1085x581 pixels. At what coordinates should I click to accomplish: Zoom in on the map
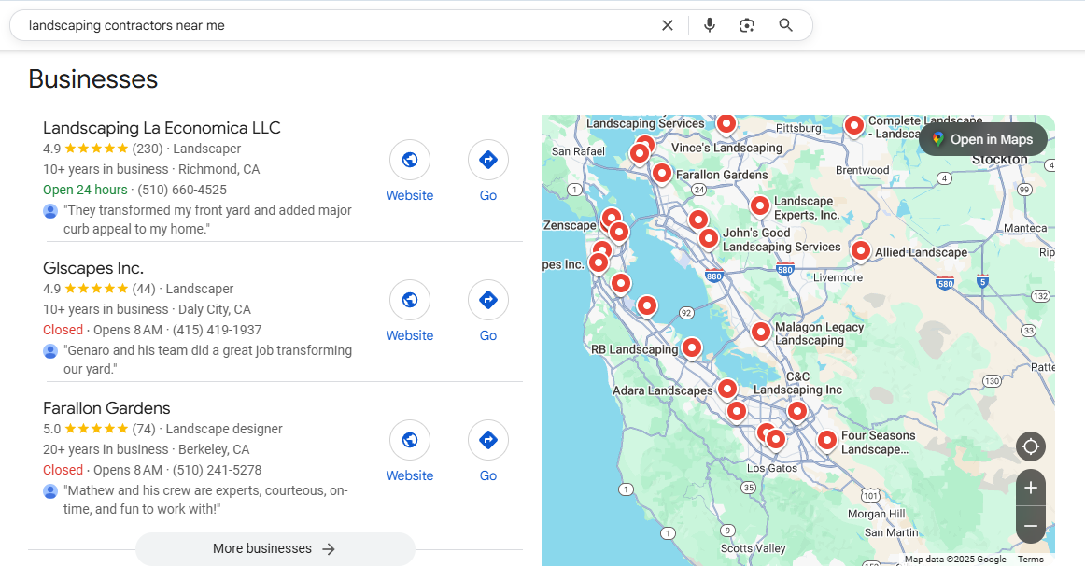click(x=1031, y=488)
